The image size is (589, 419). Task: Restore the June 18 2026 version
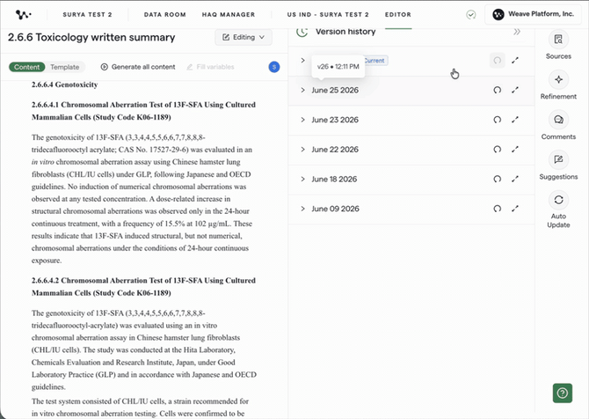pyautogui.click(x=497, y=179)
